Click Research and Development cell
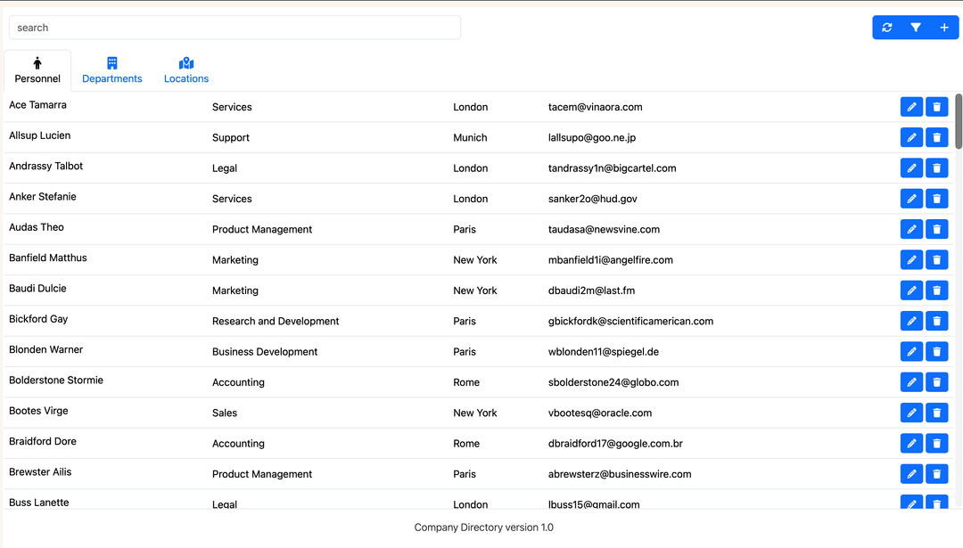 click(276, 321)
